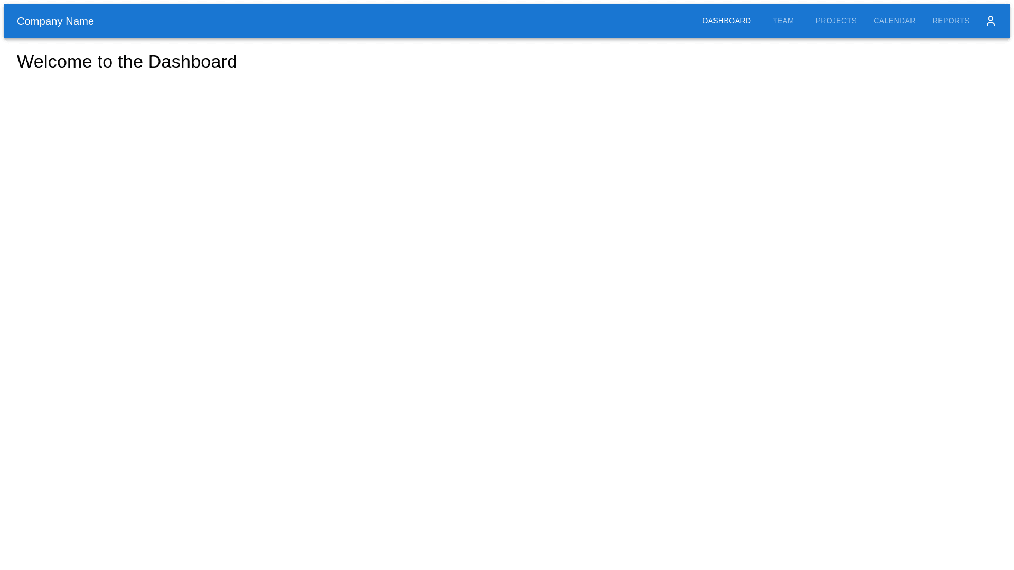Click the Reports button beside the profile icon
1014x570 pixels.
[951, 21]
